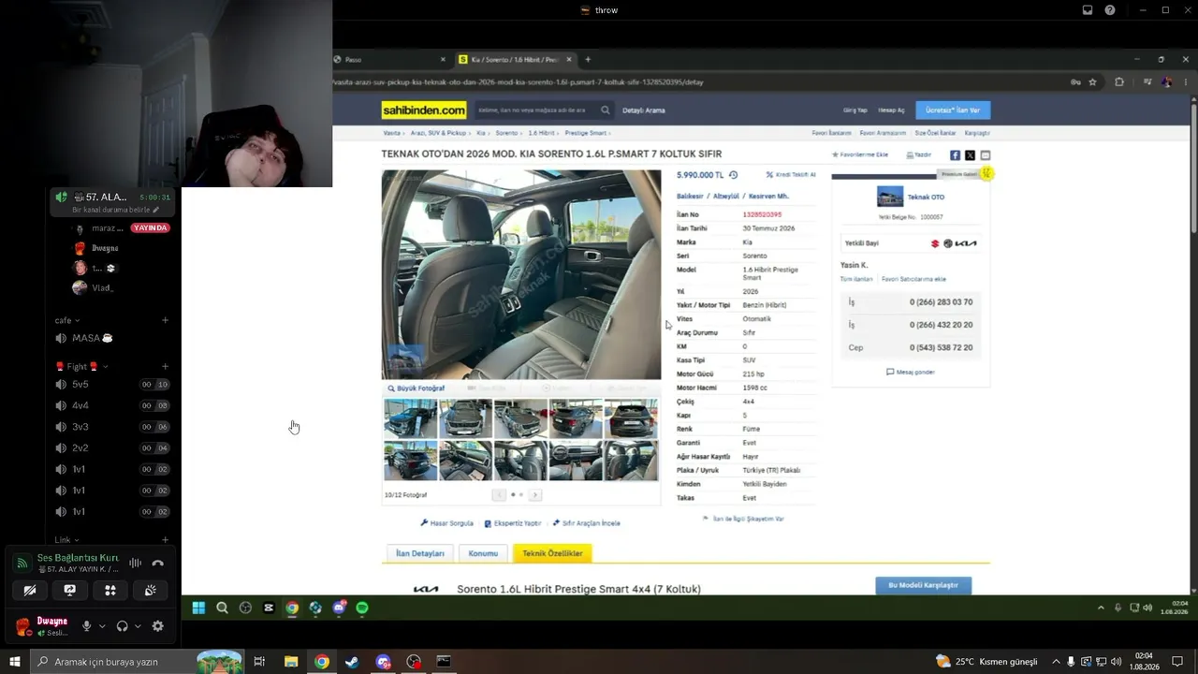
Task: Expand microphone input options arrow
Action: 101,626
